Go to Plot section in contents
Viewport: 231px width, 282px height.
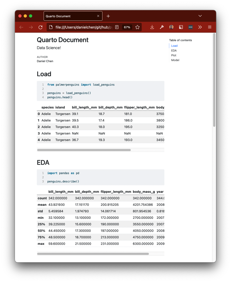[174, 55]
